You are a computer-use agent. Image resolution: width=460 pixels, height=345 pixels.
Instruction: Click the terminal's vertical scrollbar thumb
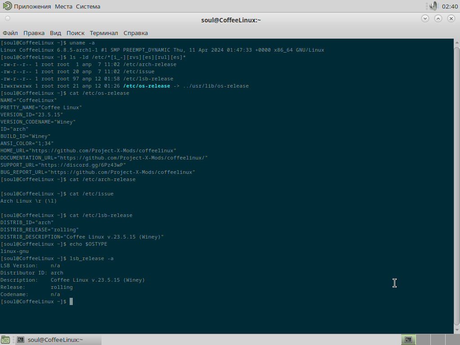457,186
